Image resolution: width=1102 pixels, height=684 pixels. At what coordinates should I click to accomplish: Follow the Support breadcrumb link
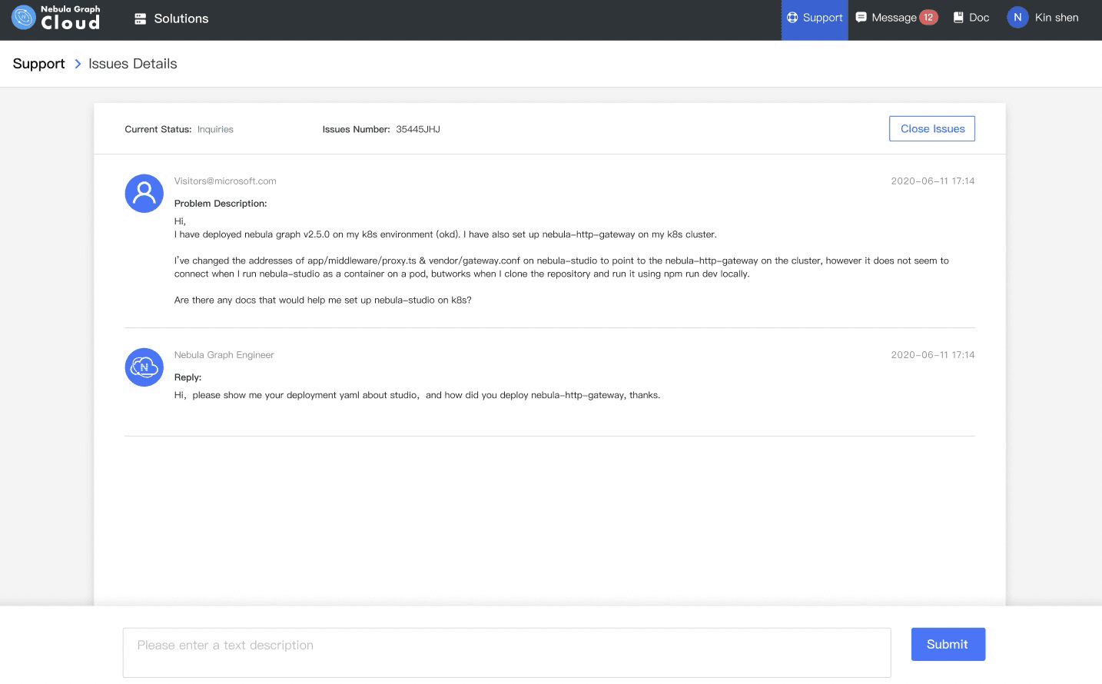point(38,64)
